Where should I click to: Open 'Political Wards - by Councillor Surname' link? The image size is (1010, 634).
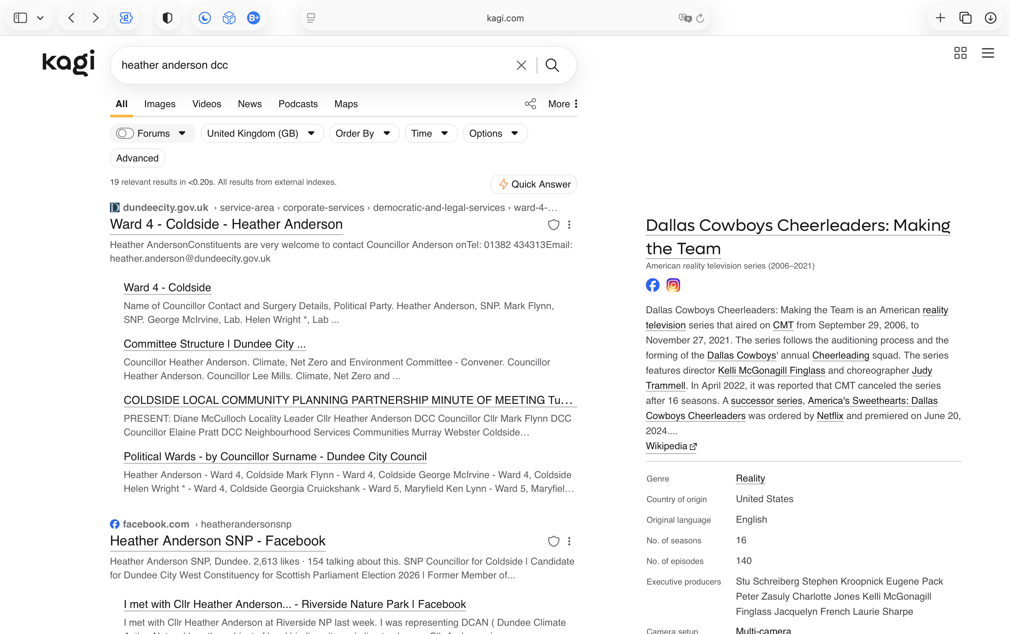pos(275,456)
